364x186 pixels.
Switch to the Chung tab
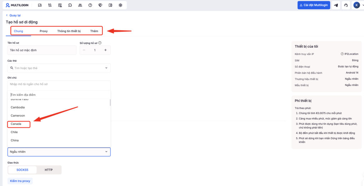pos(18,31)
